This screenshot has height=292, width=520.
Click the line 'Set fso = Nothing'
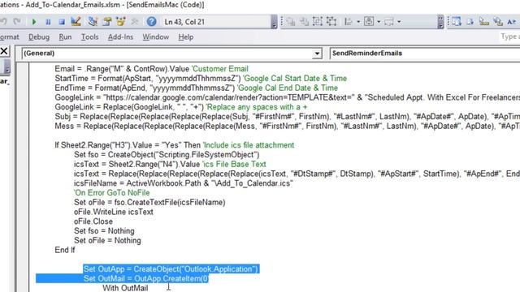[x=104, y=230]
